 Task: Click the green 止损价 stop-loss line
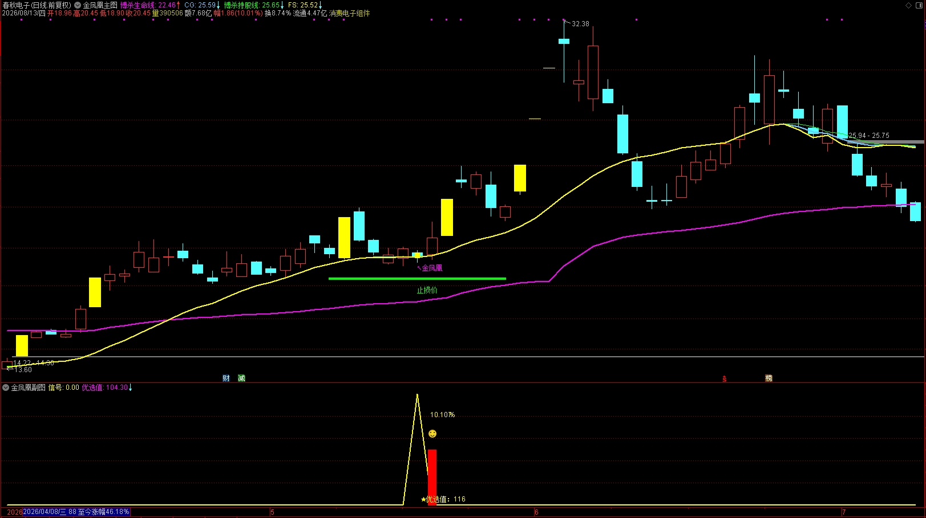coord(417,279)
